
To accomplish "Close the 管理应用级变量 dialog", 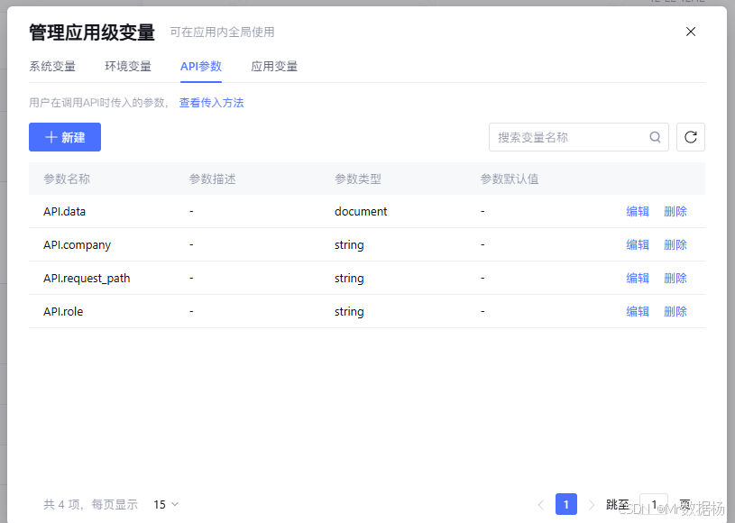I will pos(691,31).
